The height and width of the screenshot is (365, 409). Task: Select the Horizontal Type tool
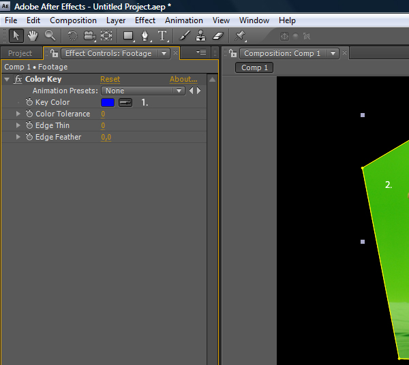(x=162, y=36)
